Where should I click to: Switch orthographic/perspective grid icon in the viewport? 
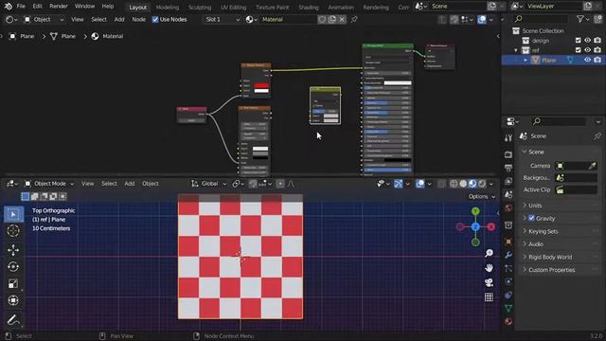point(489,296)
